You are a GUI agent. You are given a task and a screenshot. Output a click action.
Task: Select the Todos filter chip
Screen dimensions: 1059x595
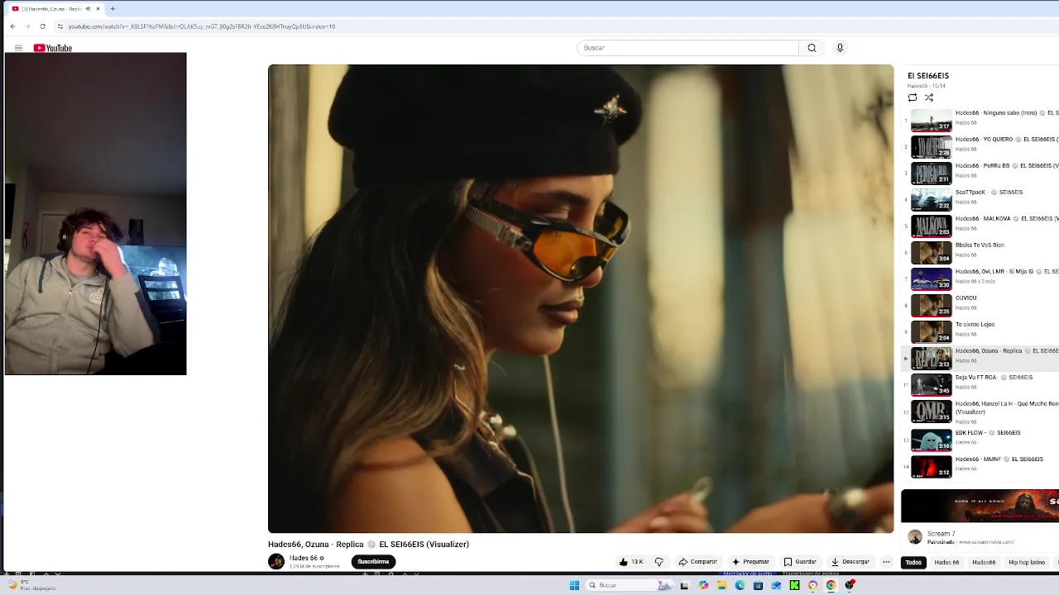tap(913, 563)
